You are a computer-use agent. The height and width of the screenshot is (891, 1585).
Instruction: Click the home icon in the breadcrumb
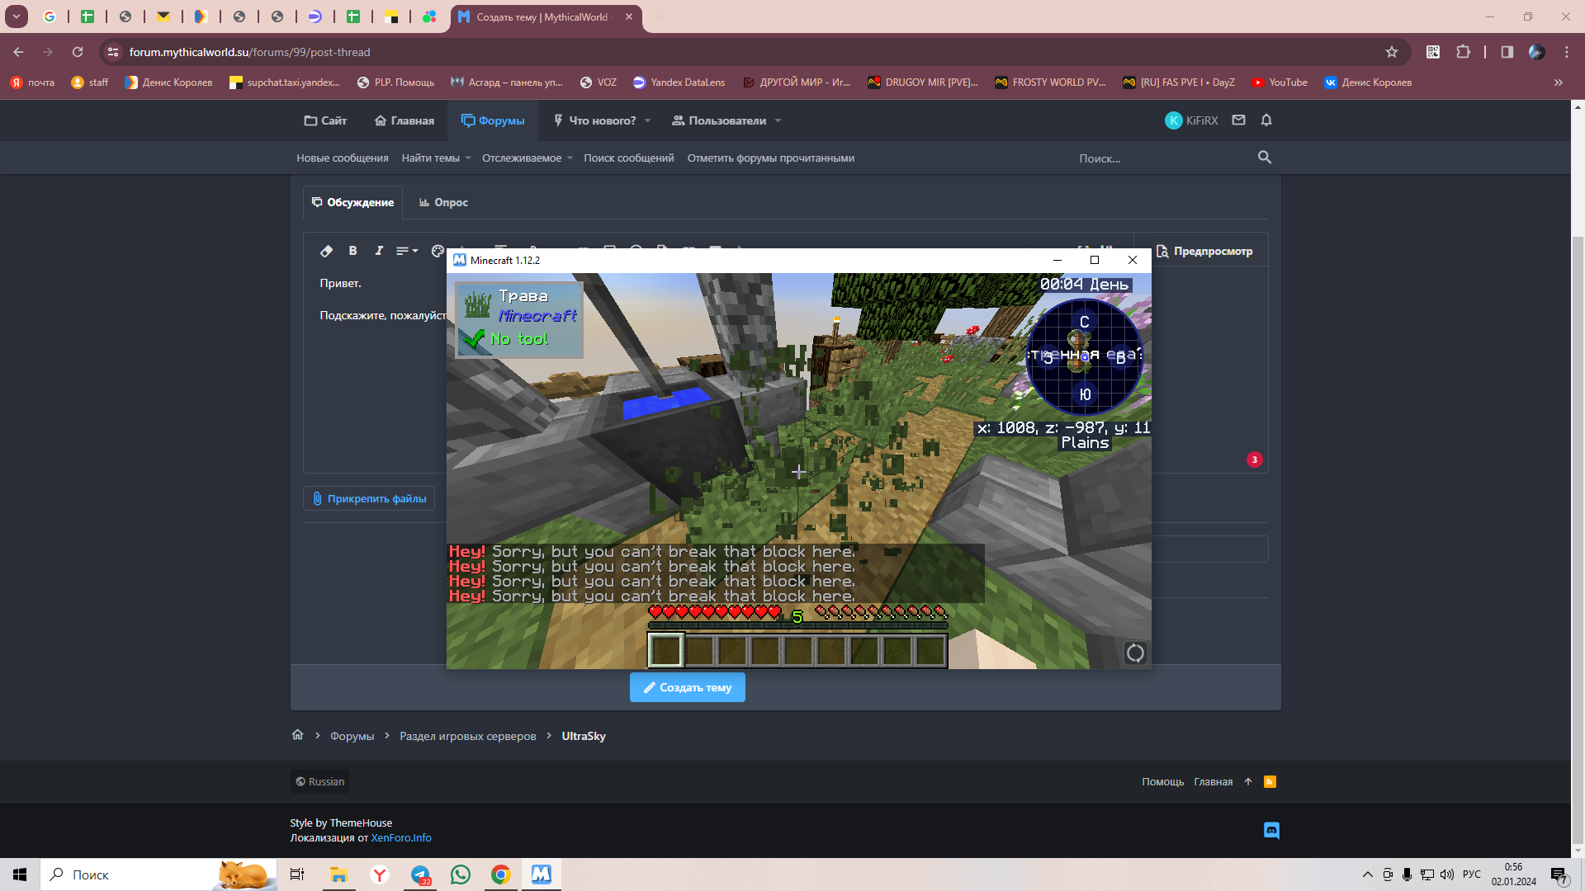tap(298, 735)
